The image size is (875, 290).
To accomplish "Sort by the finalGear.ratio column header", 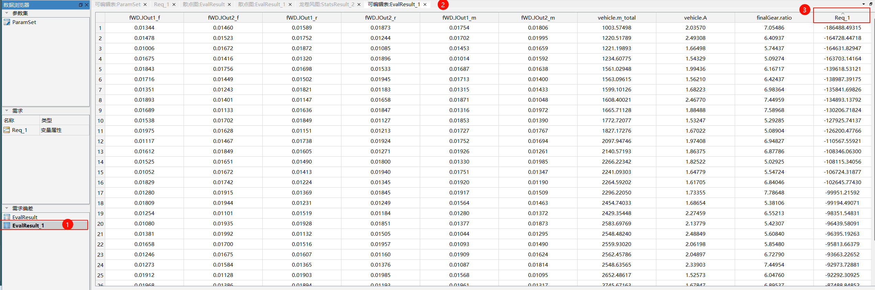I will tap(774, 18).
